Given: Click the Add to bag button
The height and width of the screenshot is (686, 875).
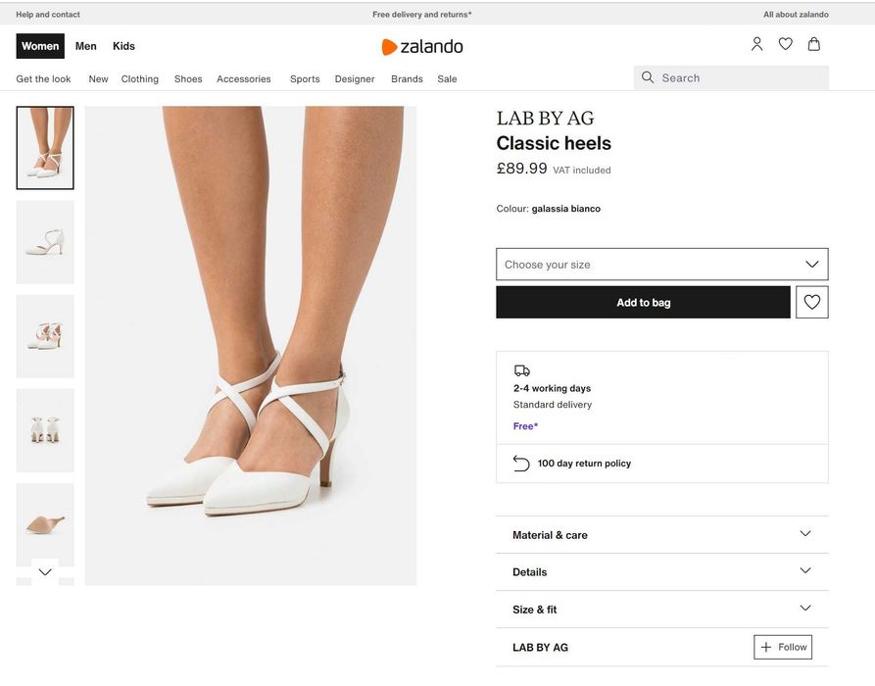Looking at the screenshot, I should pos(643,303).
